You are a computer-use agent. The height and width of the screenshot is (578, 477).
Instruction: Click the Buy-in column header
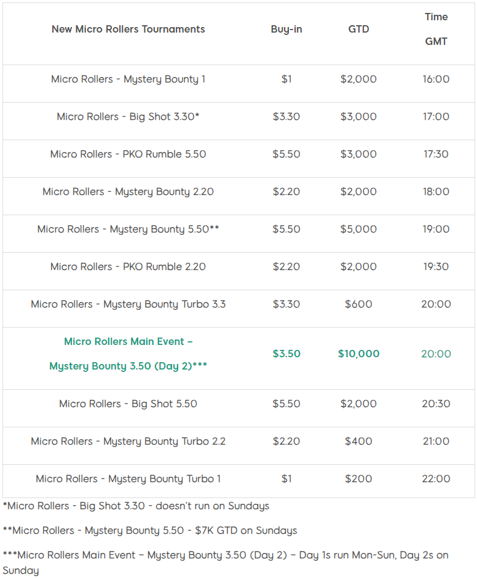286,29
